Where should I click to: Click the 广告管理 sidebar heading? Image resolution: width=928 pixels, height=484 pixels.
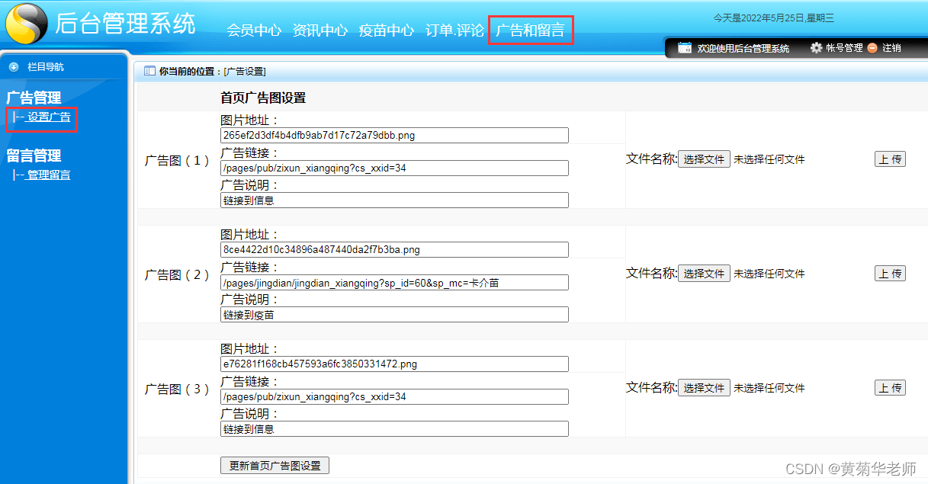pos(34,98)
